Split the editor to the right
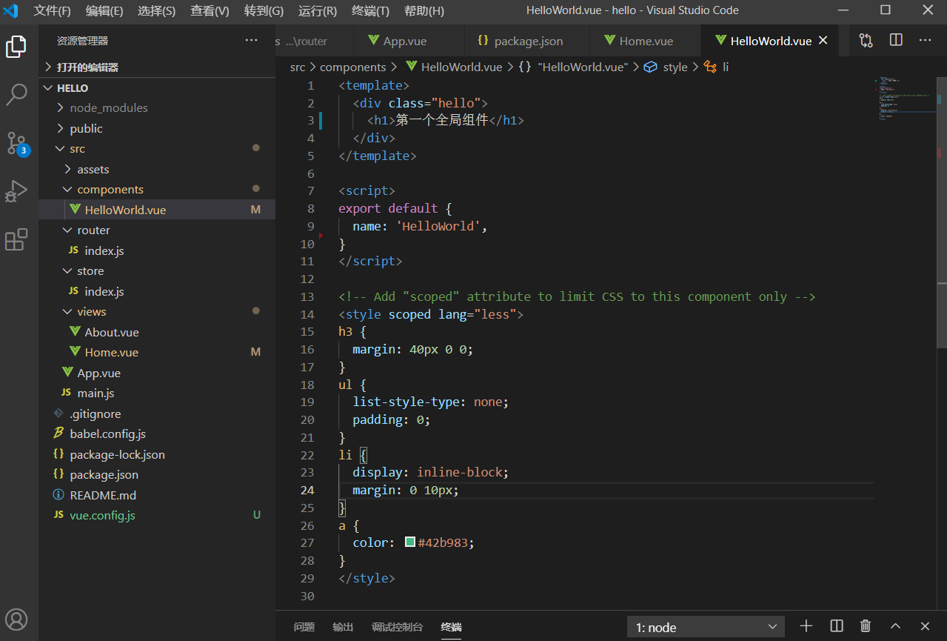The width and height of the screenshot is (947, 641). tap(896, 40)
